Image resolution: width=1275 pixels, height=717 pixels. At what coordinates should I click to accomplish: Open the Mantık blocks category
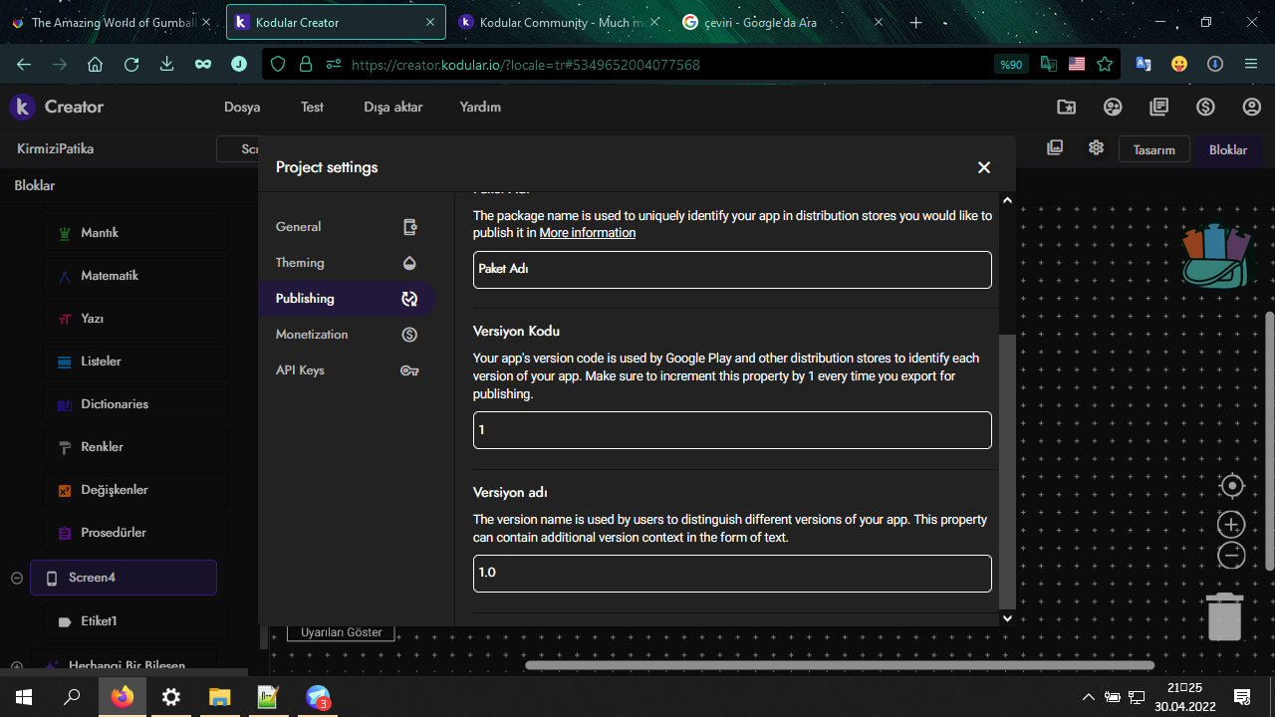pyautogui.click(x=135, y=233)
